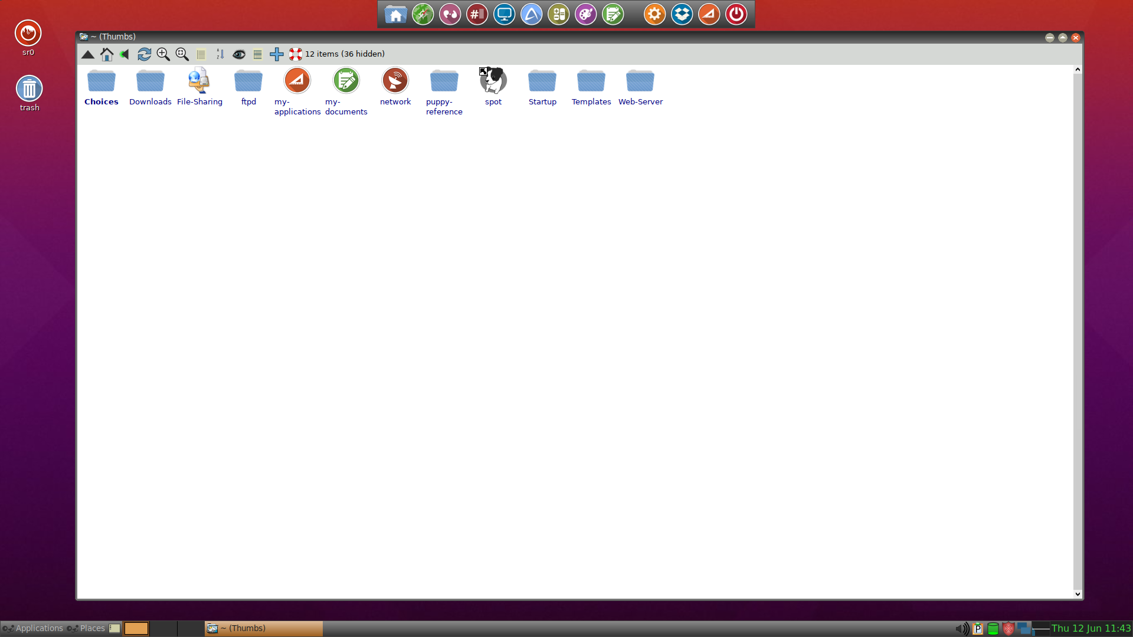The height and width of the screenshot is (637, 1133).
Task: Click the 12 items (36 hidden) status text
Action: [345, 54]
